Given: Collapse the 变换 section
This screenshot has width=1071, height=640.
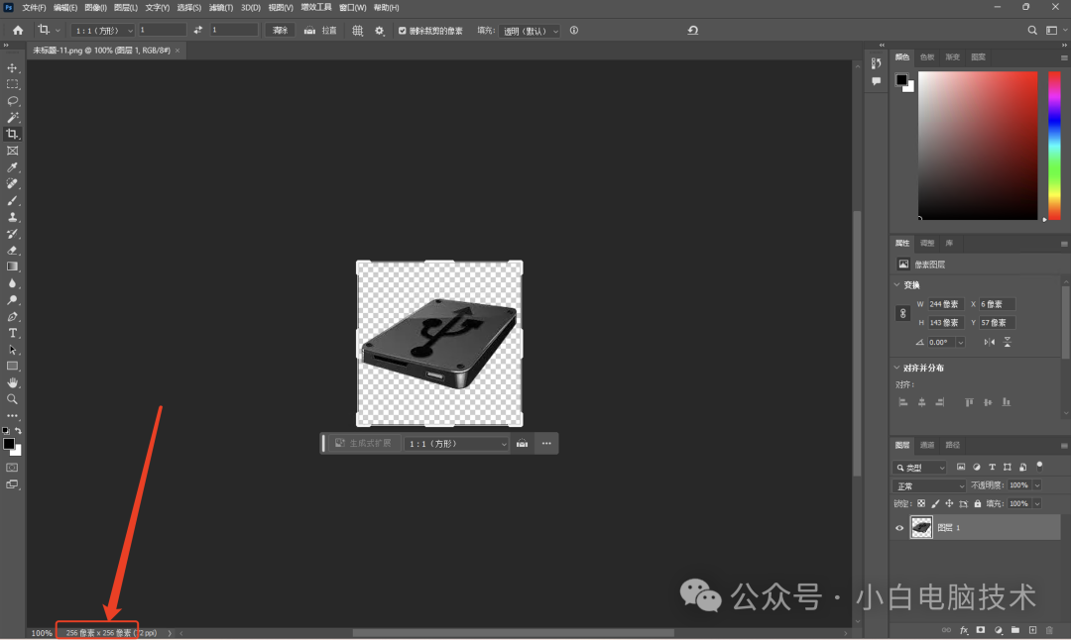Looking at the screenshot, I should (897, 285).
